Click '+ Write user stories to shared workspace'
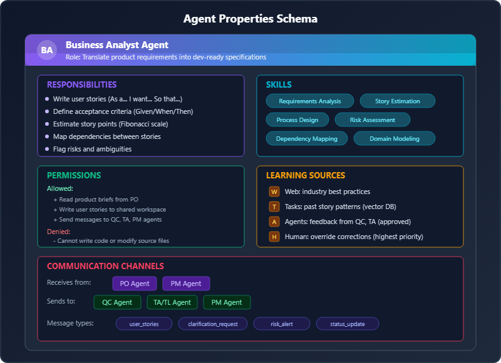501x363 pixels. [x=110, y=210]
